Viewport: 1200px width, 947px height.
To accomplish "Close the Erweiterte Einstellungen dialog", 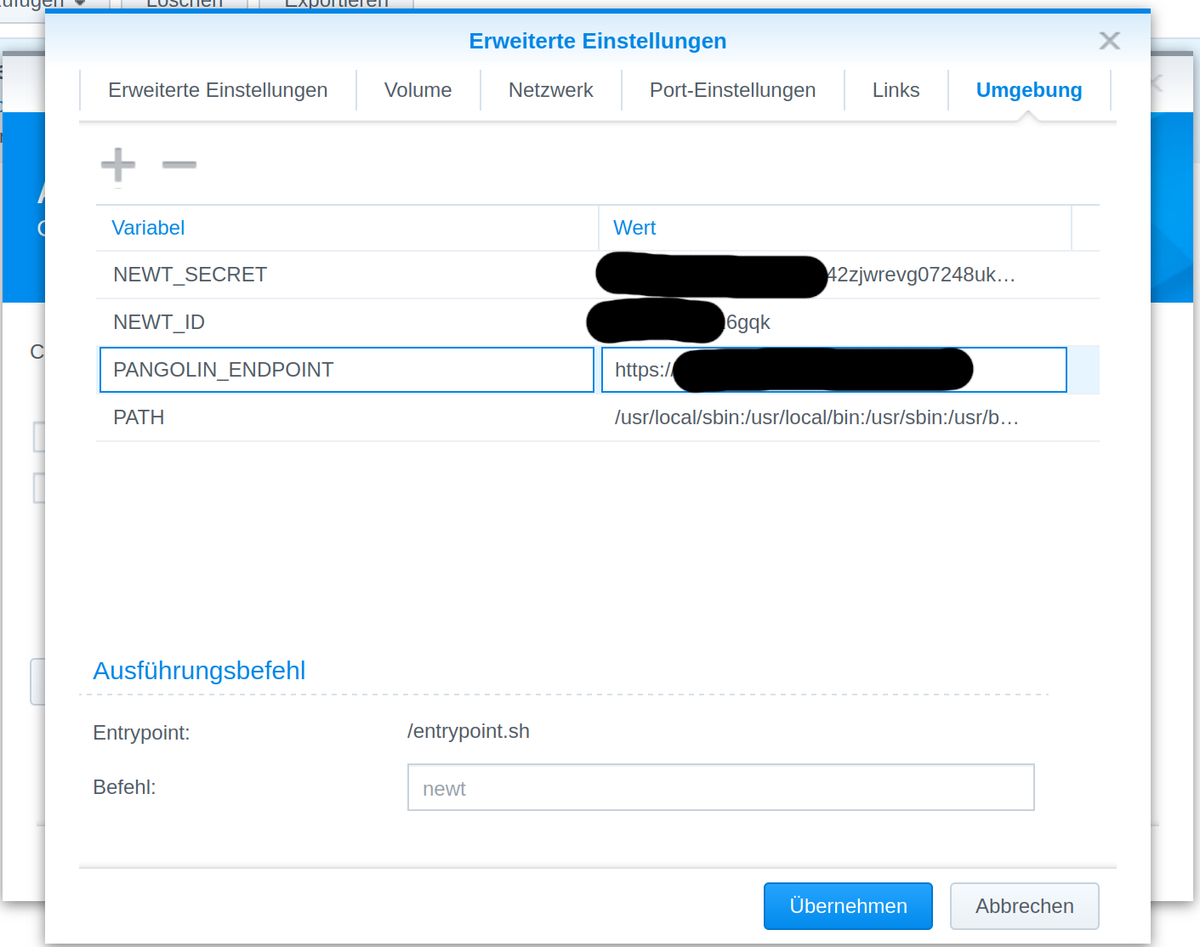I will [1110, 41].
